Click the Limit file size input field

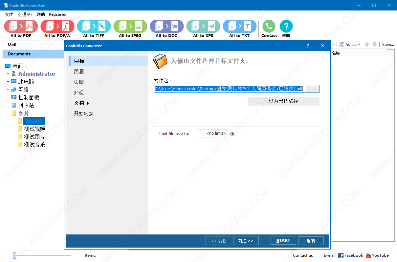(x=212, y=133)
